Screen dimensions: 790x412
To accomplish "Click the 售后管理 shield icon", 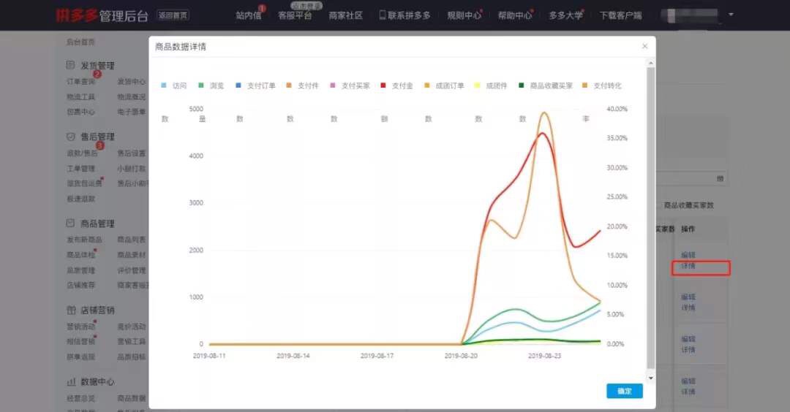I will point(70,137).
